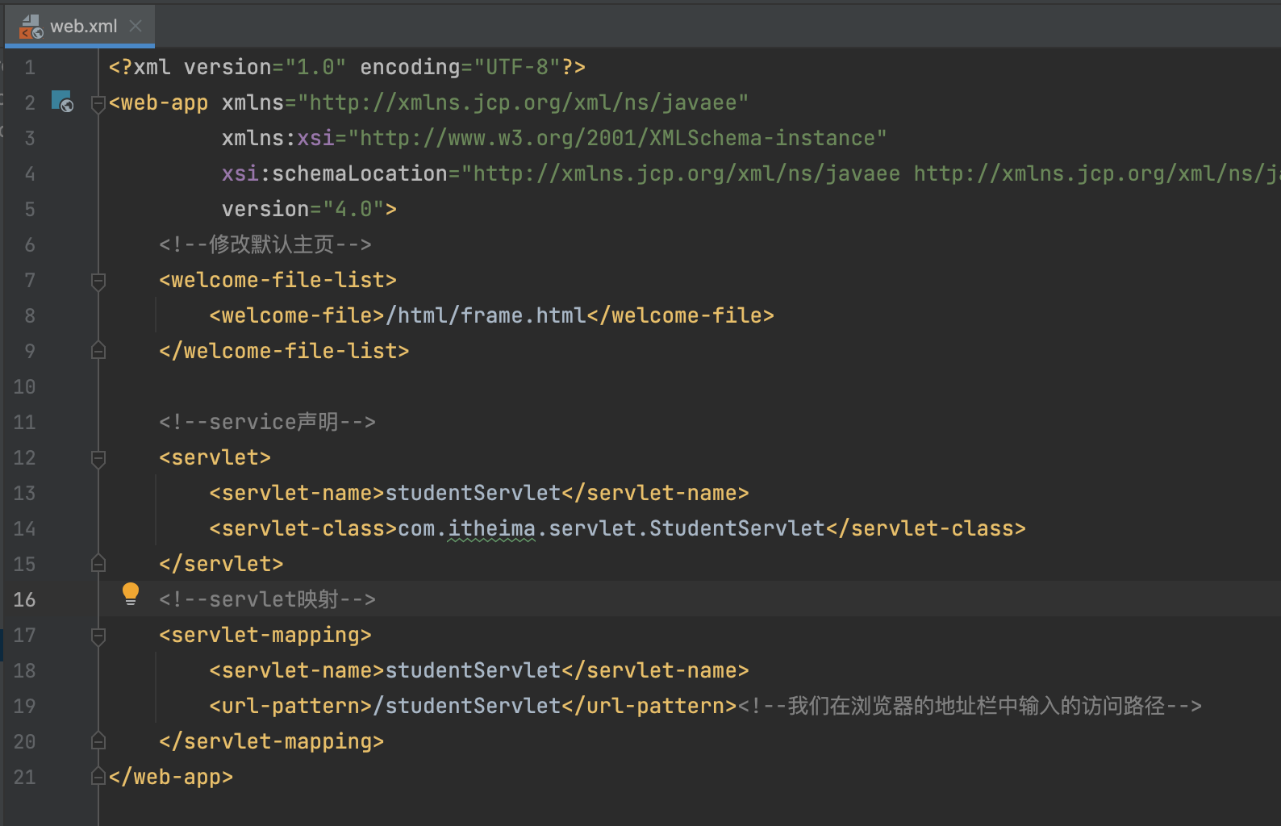Collapse the servlet-mapping block

tap(98, 636)
